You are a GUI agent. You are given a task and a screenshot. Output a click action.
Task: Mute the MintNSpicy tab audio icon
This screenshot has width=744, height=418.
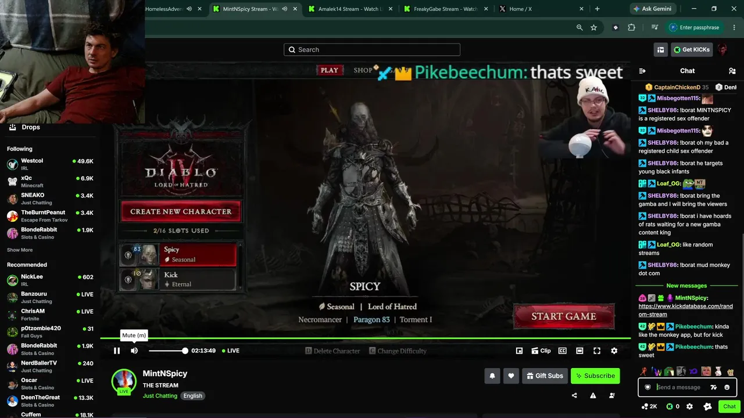point(284,9)
